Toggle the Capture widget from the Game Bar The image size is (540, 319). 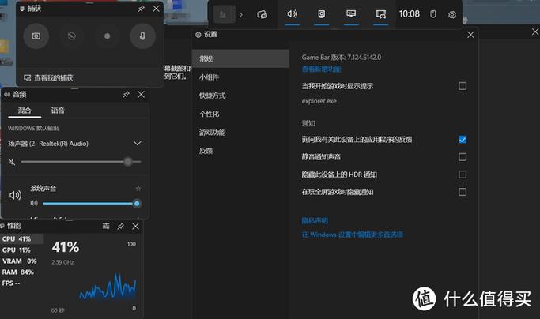321,14
